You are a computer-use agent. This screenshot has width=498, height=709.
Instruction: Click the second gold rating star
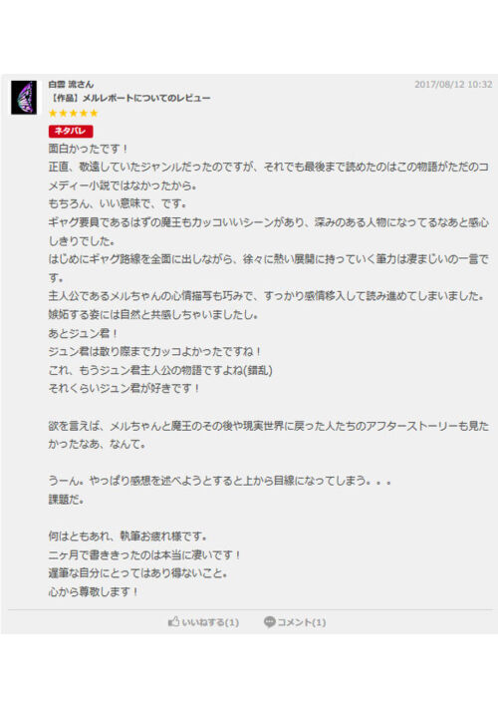[x=63, y=113]
